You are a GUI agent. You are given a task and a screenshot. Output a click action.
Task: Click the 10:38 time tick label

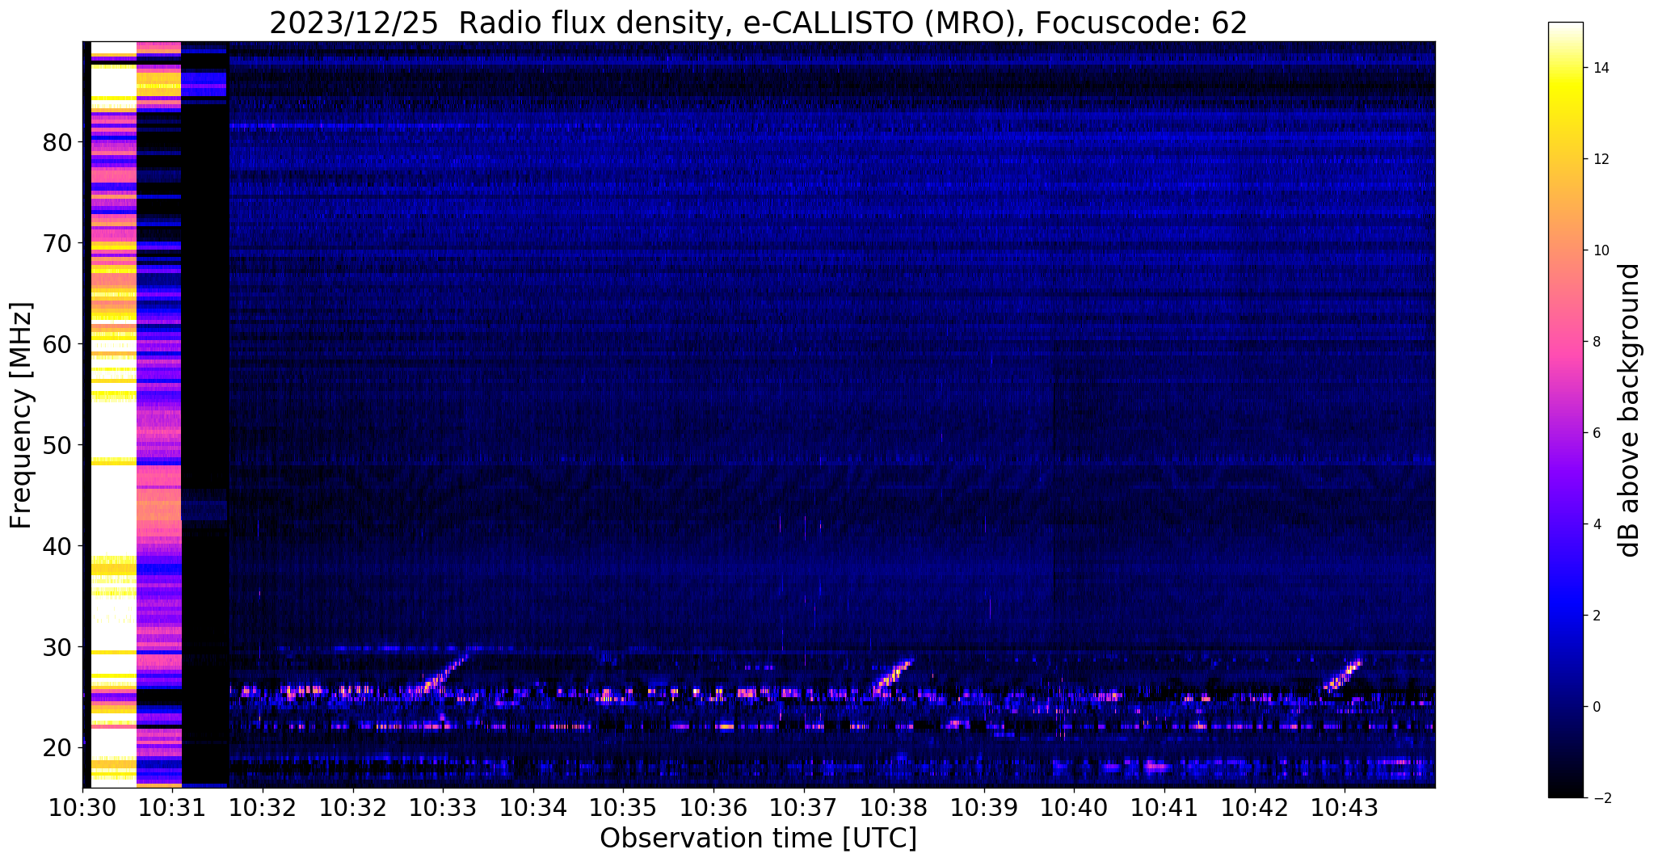pos(894,808)
